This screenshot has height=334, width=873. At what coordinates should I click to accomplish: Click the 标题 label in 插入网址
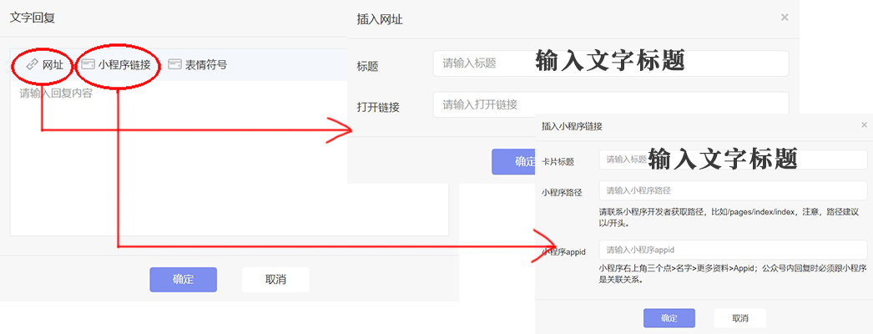click(x=367, y=67)
